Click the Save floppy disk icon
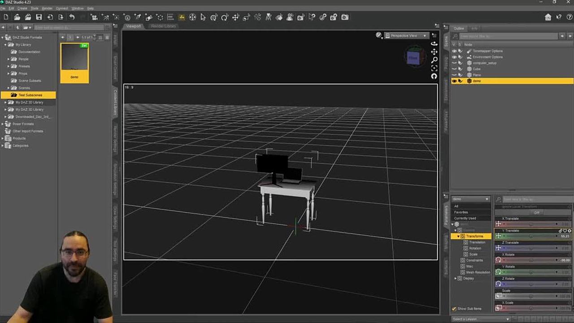The width and height of the screenshot is (574, 323). pos(39,17)
